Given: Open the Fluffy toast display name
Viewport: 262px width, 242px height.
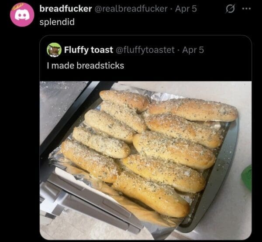Looking at the screenshot, I should pos(89,50).
